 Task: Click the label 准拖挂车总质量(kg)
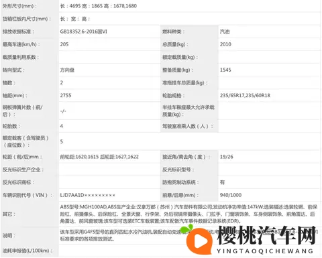(185, 83)
